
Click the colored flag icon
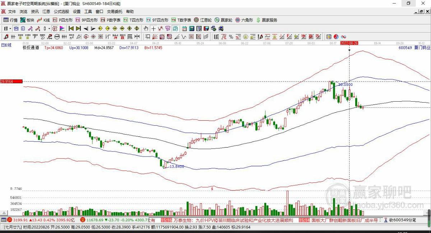pyautogui.click(x=61, y=28)
